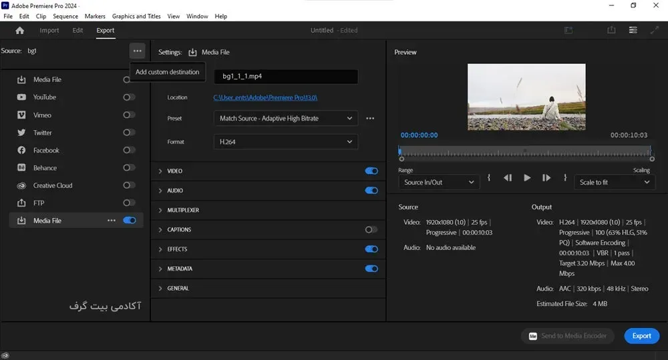Viewport: 668px width, 360px height.
Task: Click Send to Media Encoder button
Action: (x=567, y=336)
